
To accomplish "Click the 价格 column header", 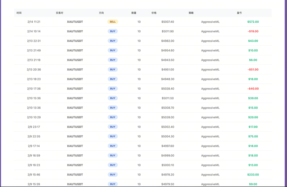I will tap(154, 13).
